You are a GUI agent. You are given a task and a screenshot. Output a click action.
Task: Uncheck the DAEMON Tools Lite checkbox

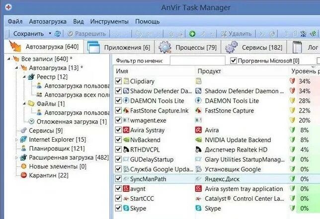tap(118, 101)
